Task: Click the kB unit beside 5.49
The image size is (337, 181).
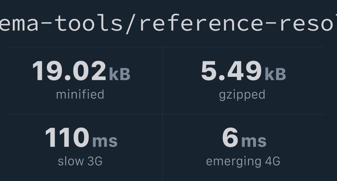Action: [275, 74]
